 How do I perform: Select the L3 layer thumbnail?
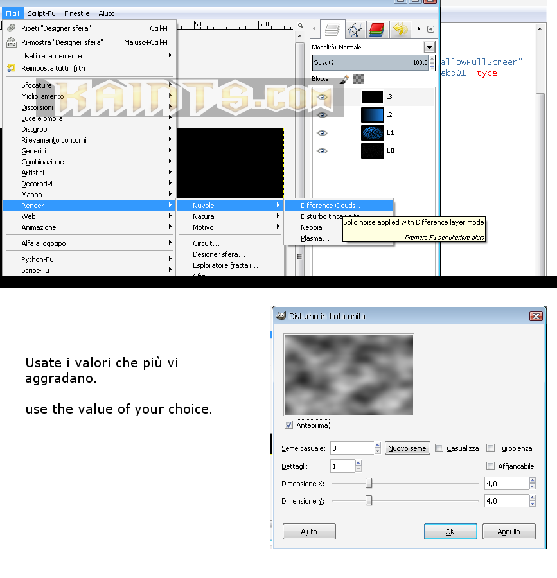point(373,97)
